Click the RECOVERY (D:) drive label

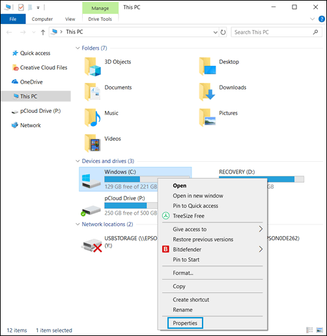[x=236, y=172]
